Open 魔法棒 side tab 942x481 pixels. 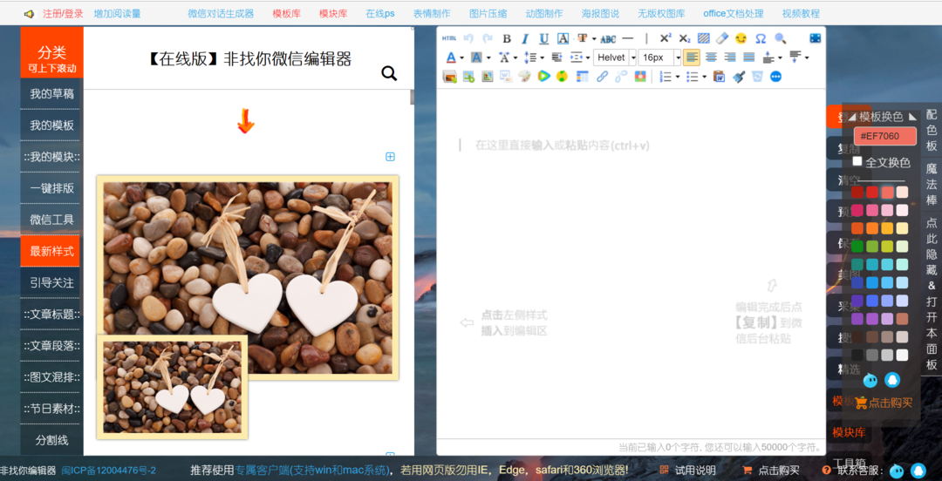tap(932, 184)
